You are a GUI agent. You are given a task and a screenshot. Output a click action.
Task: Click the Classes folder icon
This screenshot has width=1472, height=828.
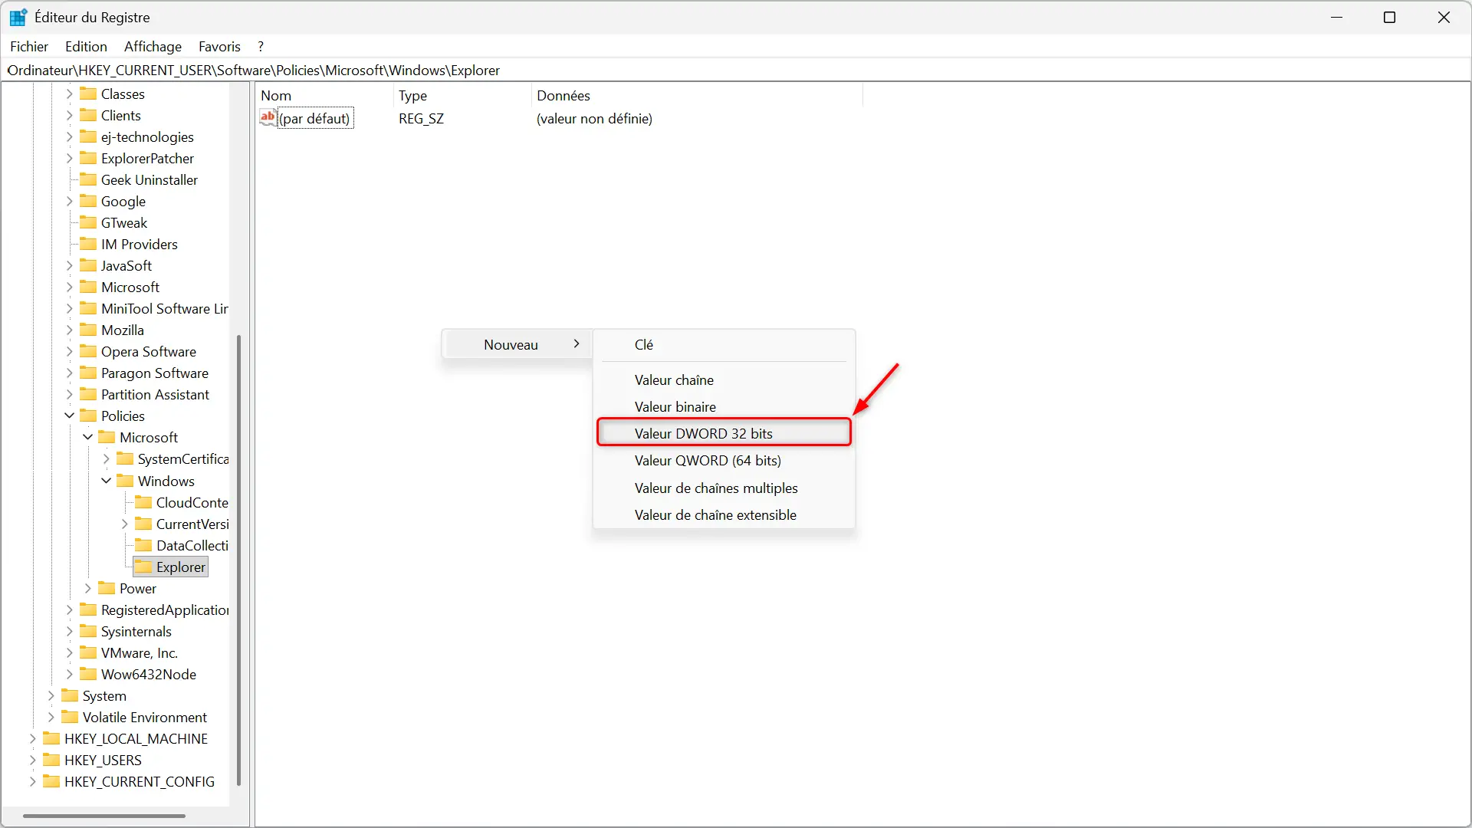[x=88, y=94]
